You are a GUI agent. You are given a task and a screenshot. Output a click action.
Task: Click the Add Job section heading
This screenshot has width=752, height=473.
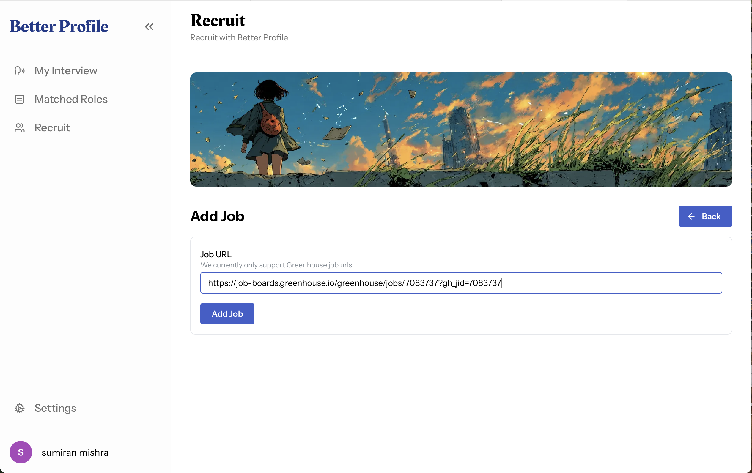pos(217,216)
